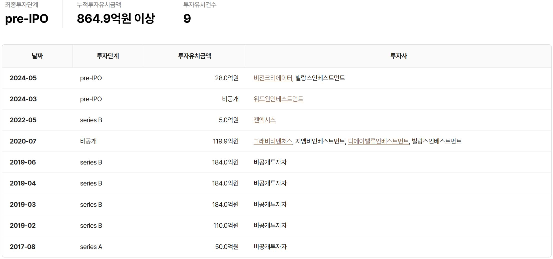Click the 위드윈인베스트먼트 link
Screen dimensions: 553x259
click(278, 99)
